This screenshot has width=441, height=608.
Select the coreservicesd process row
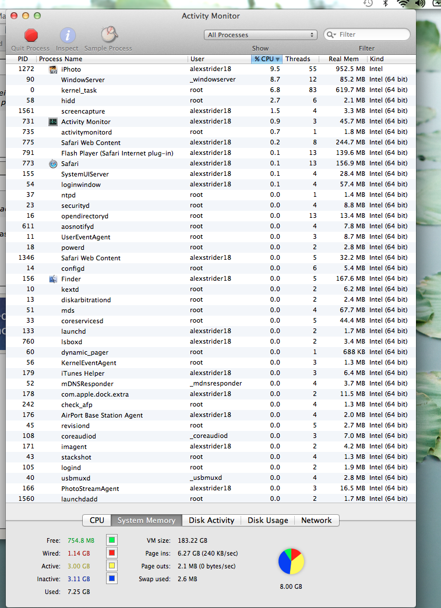[211, 320]
